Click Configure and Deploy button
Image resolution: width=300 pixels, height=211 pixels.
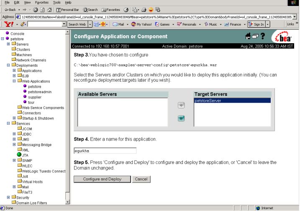102,179
